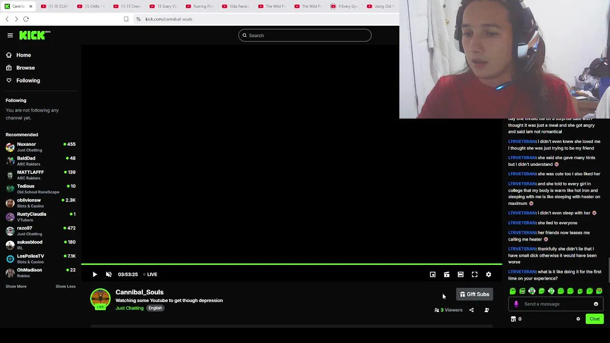
Task: Collapse recommended list with Show Less
Action: (65, 286)
